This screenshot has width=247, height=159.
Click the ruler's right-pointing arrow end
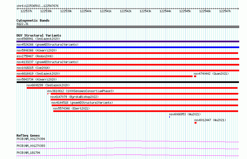click(x=238, y=9)
